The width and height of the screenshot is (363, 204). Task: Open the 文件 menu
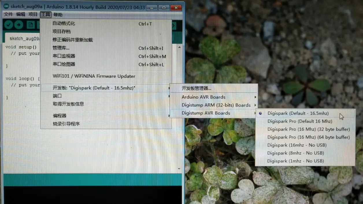point(8,14)
